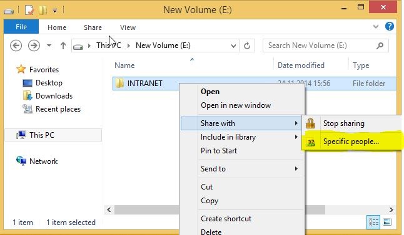Switch to the Share ribbon tab

click(93, 27)
